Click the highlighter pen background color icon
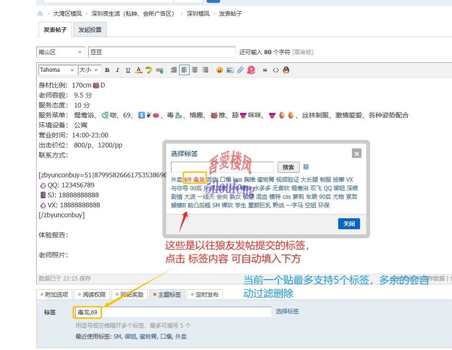452x350 pixels. (x=149, y=70)
